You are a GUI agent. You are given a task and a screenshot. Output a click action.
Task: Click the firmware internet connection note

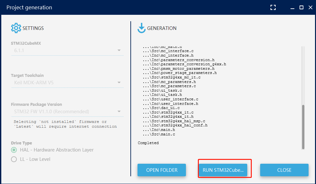(x=65, y=124)
